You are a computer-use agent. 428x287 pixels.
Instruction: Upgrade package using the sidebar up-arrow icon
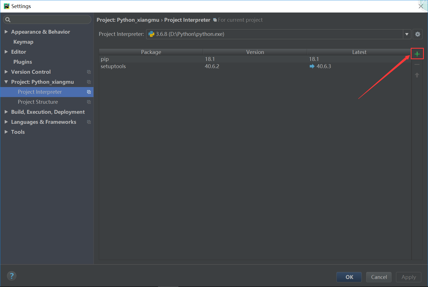(x=417, y=75)
